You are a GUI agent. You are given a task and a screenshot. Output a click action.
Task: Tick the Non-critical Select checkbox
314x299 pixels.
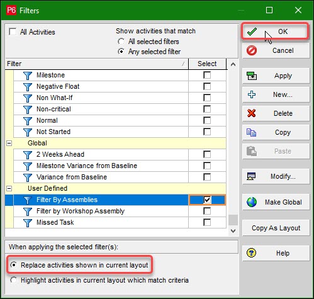point(207,109)
